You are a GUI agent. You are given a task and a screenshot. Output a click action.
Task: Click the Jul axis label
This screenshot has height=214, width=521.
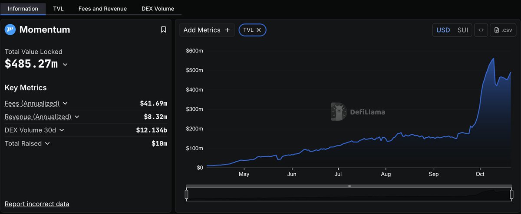[x=338, y=174]
